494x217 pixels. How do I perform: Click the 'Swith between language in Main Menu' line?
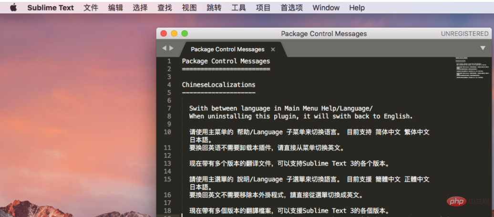[281, 108]
